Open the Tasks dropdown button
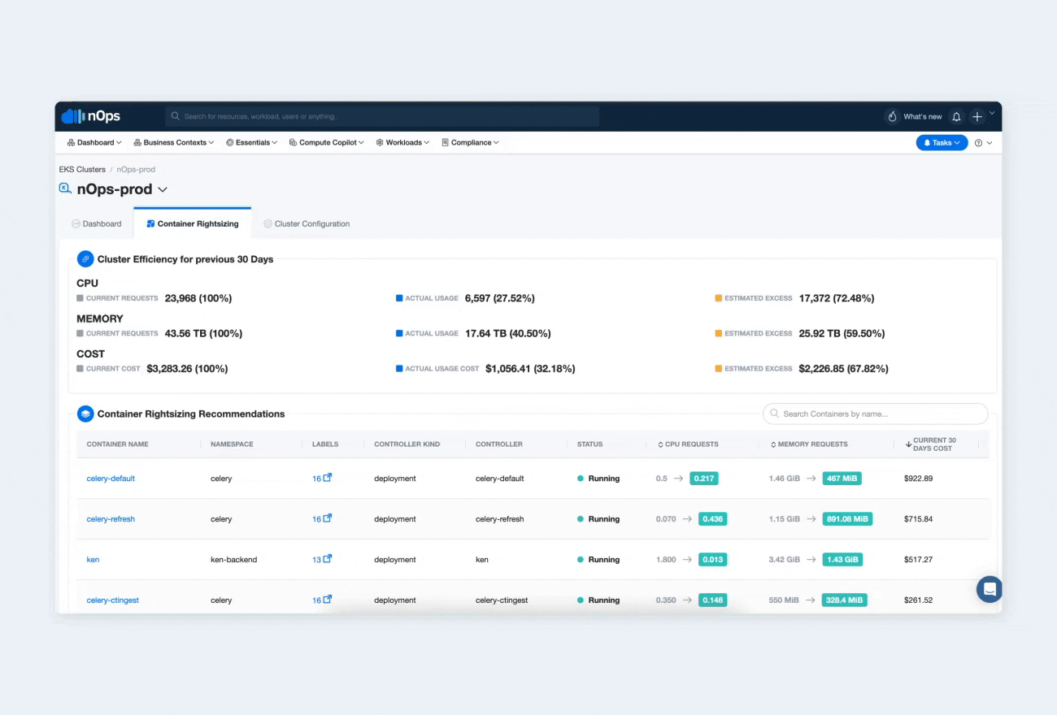 tap(942, 143)
